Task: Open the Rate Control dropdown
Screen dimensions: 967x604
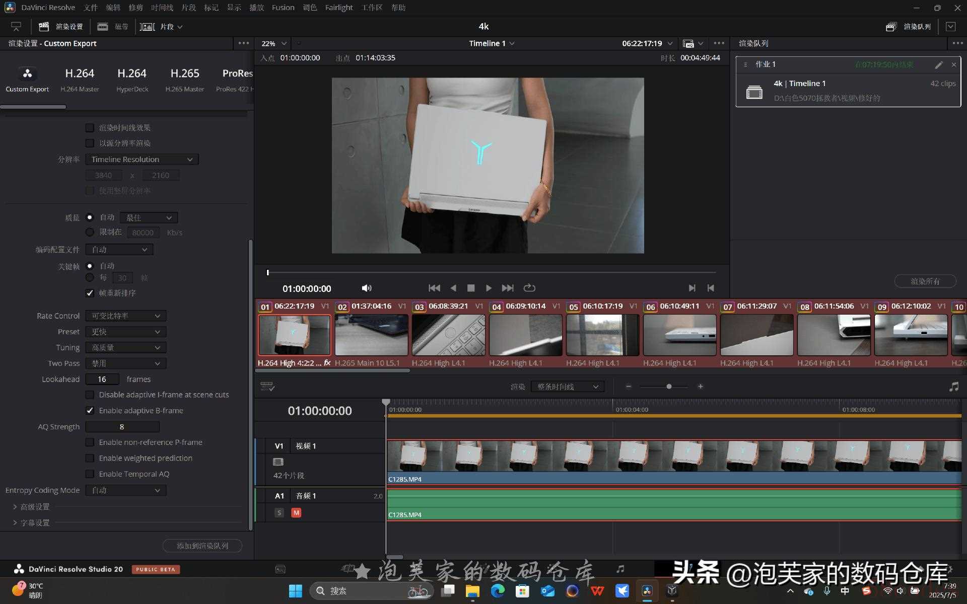Action: 126,316
